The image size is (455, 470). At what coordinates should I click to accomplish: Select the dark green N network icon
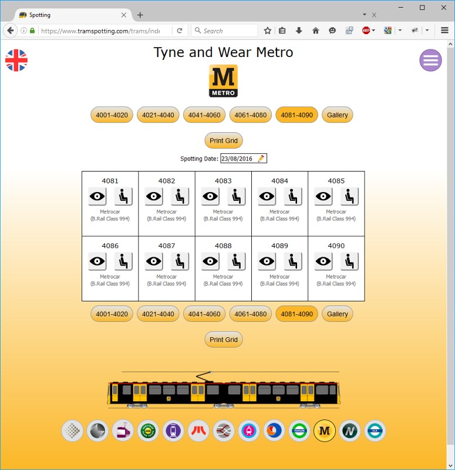tap(349, 431)
